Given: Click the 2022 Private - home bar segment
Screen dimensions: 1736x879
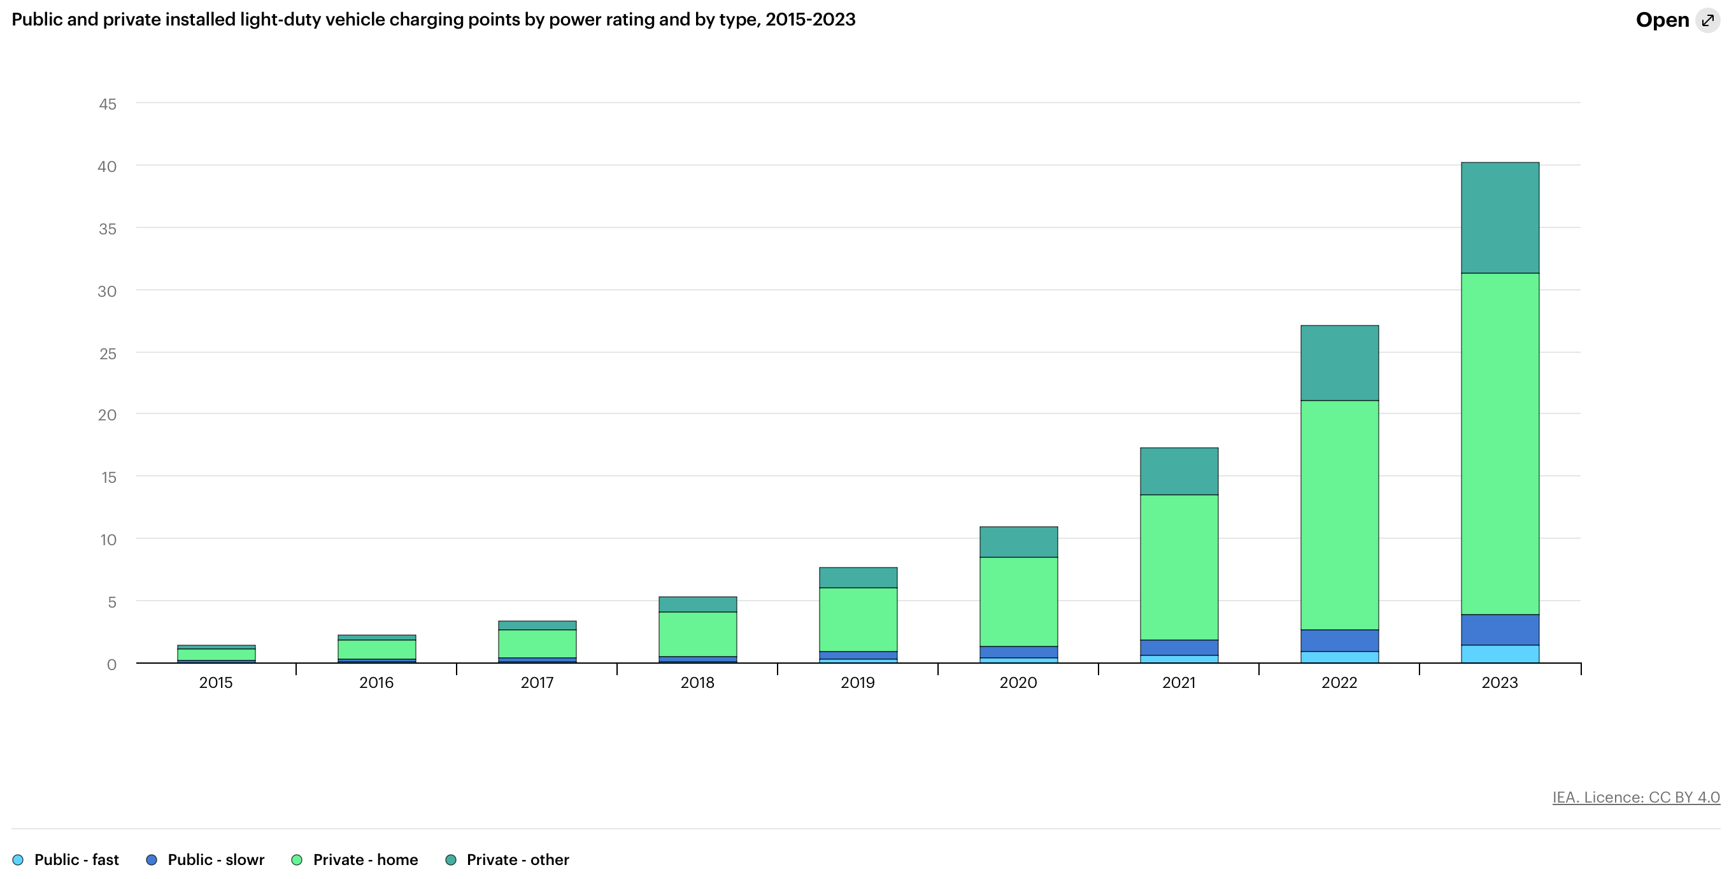Looking at the screenshot, I should pyautogui.click(x=1339, y=515).
